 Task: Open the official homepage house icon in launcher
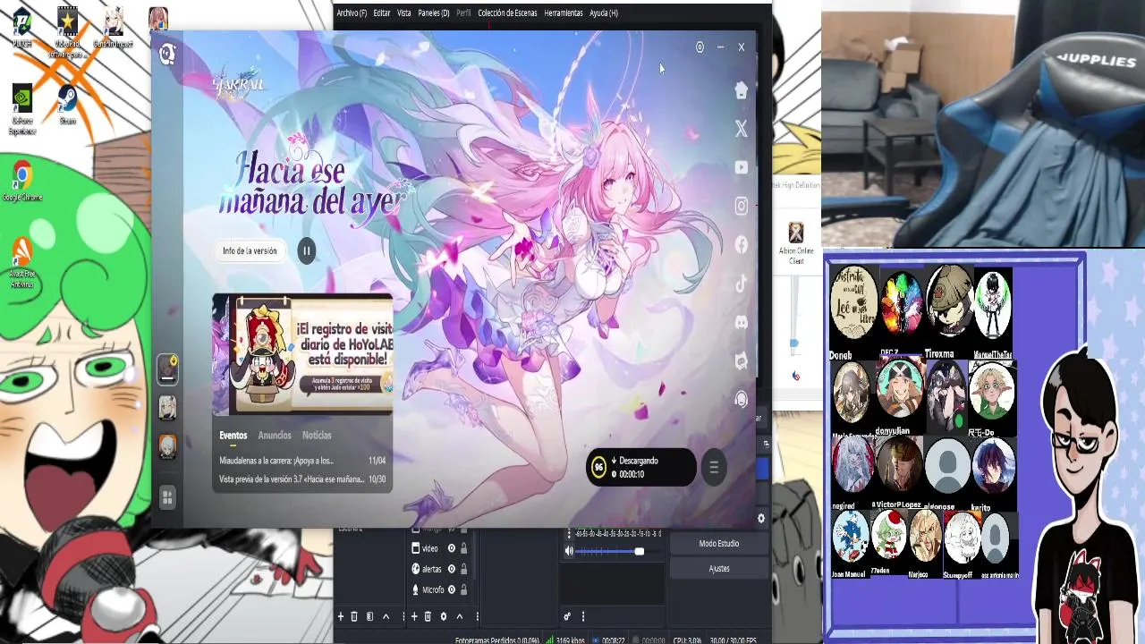pos(741,90)
